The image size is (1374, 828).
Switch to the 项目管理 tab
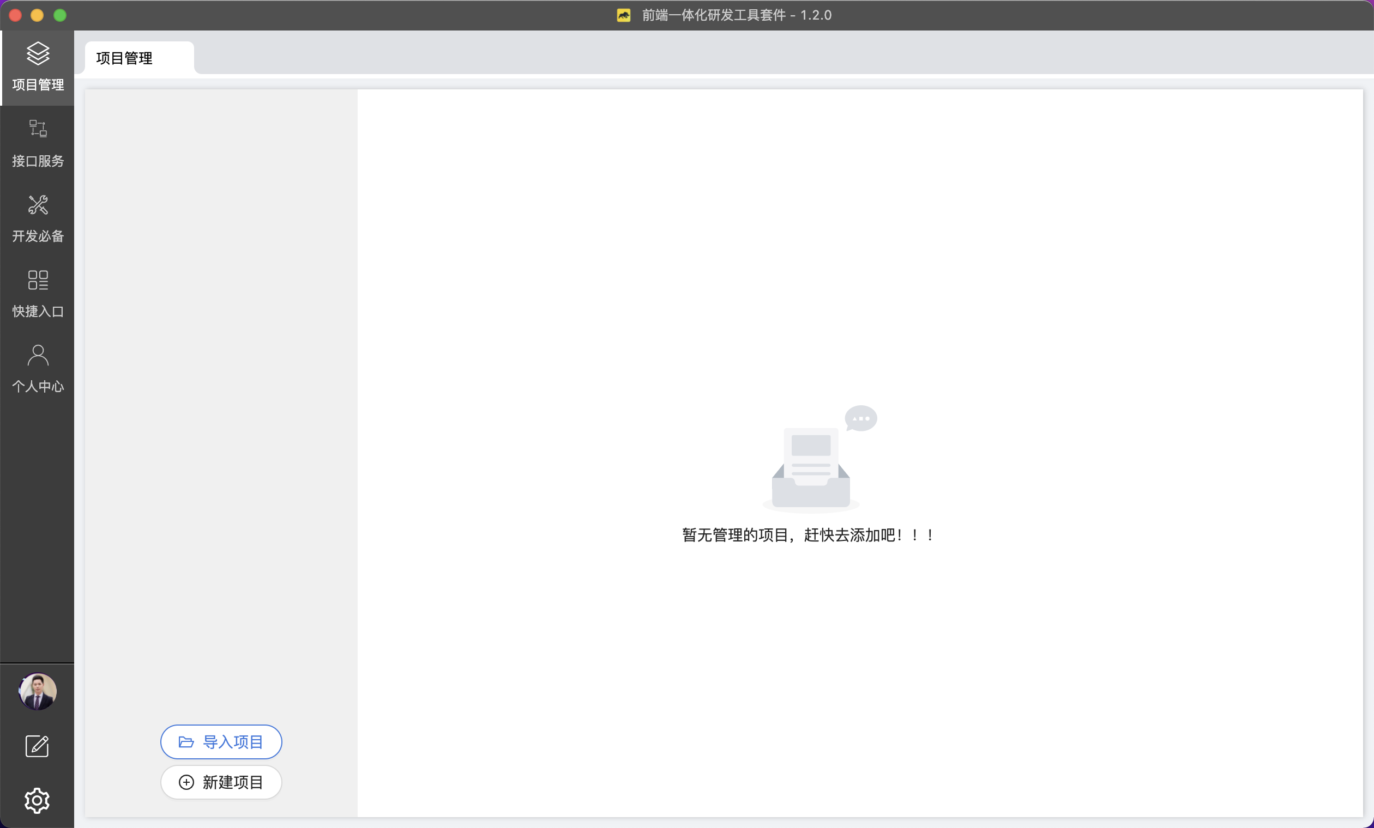point(124,58)
